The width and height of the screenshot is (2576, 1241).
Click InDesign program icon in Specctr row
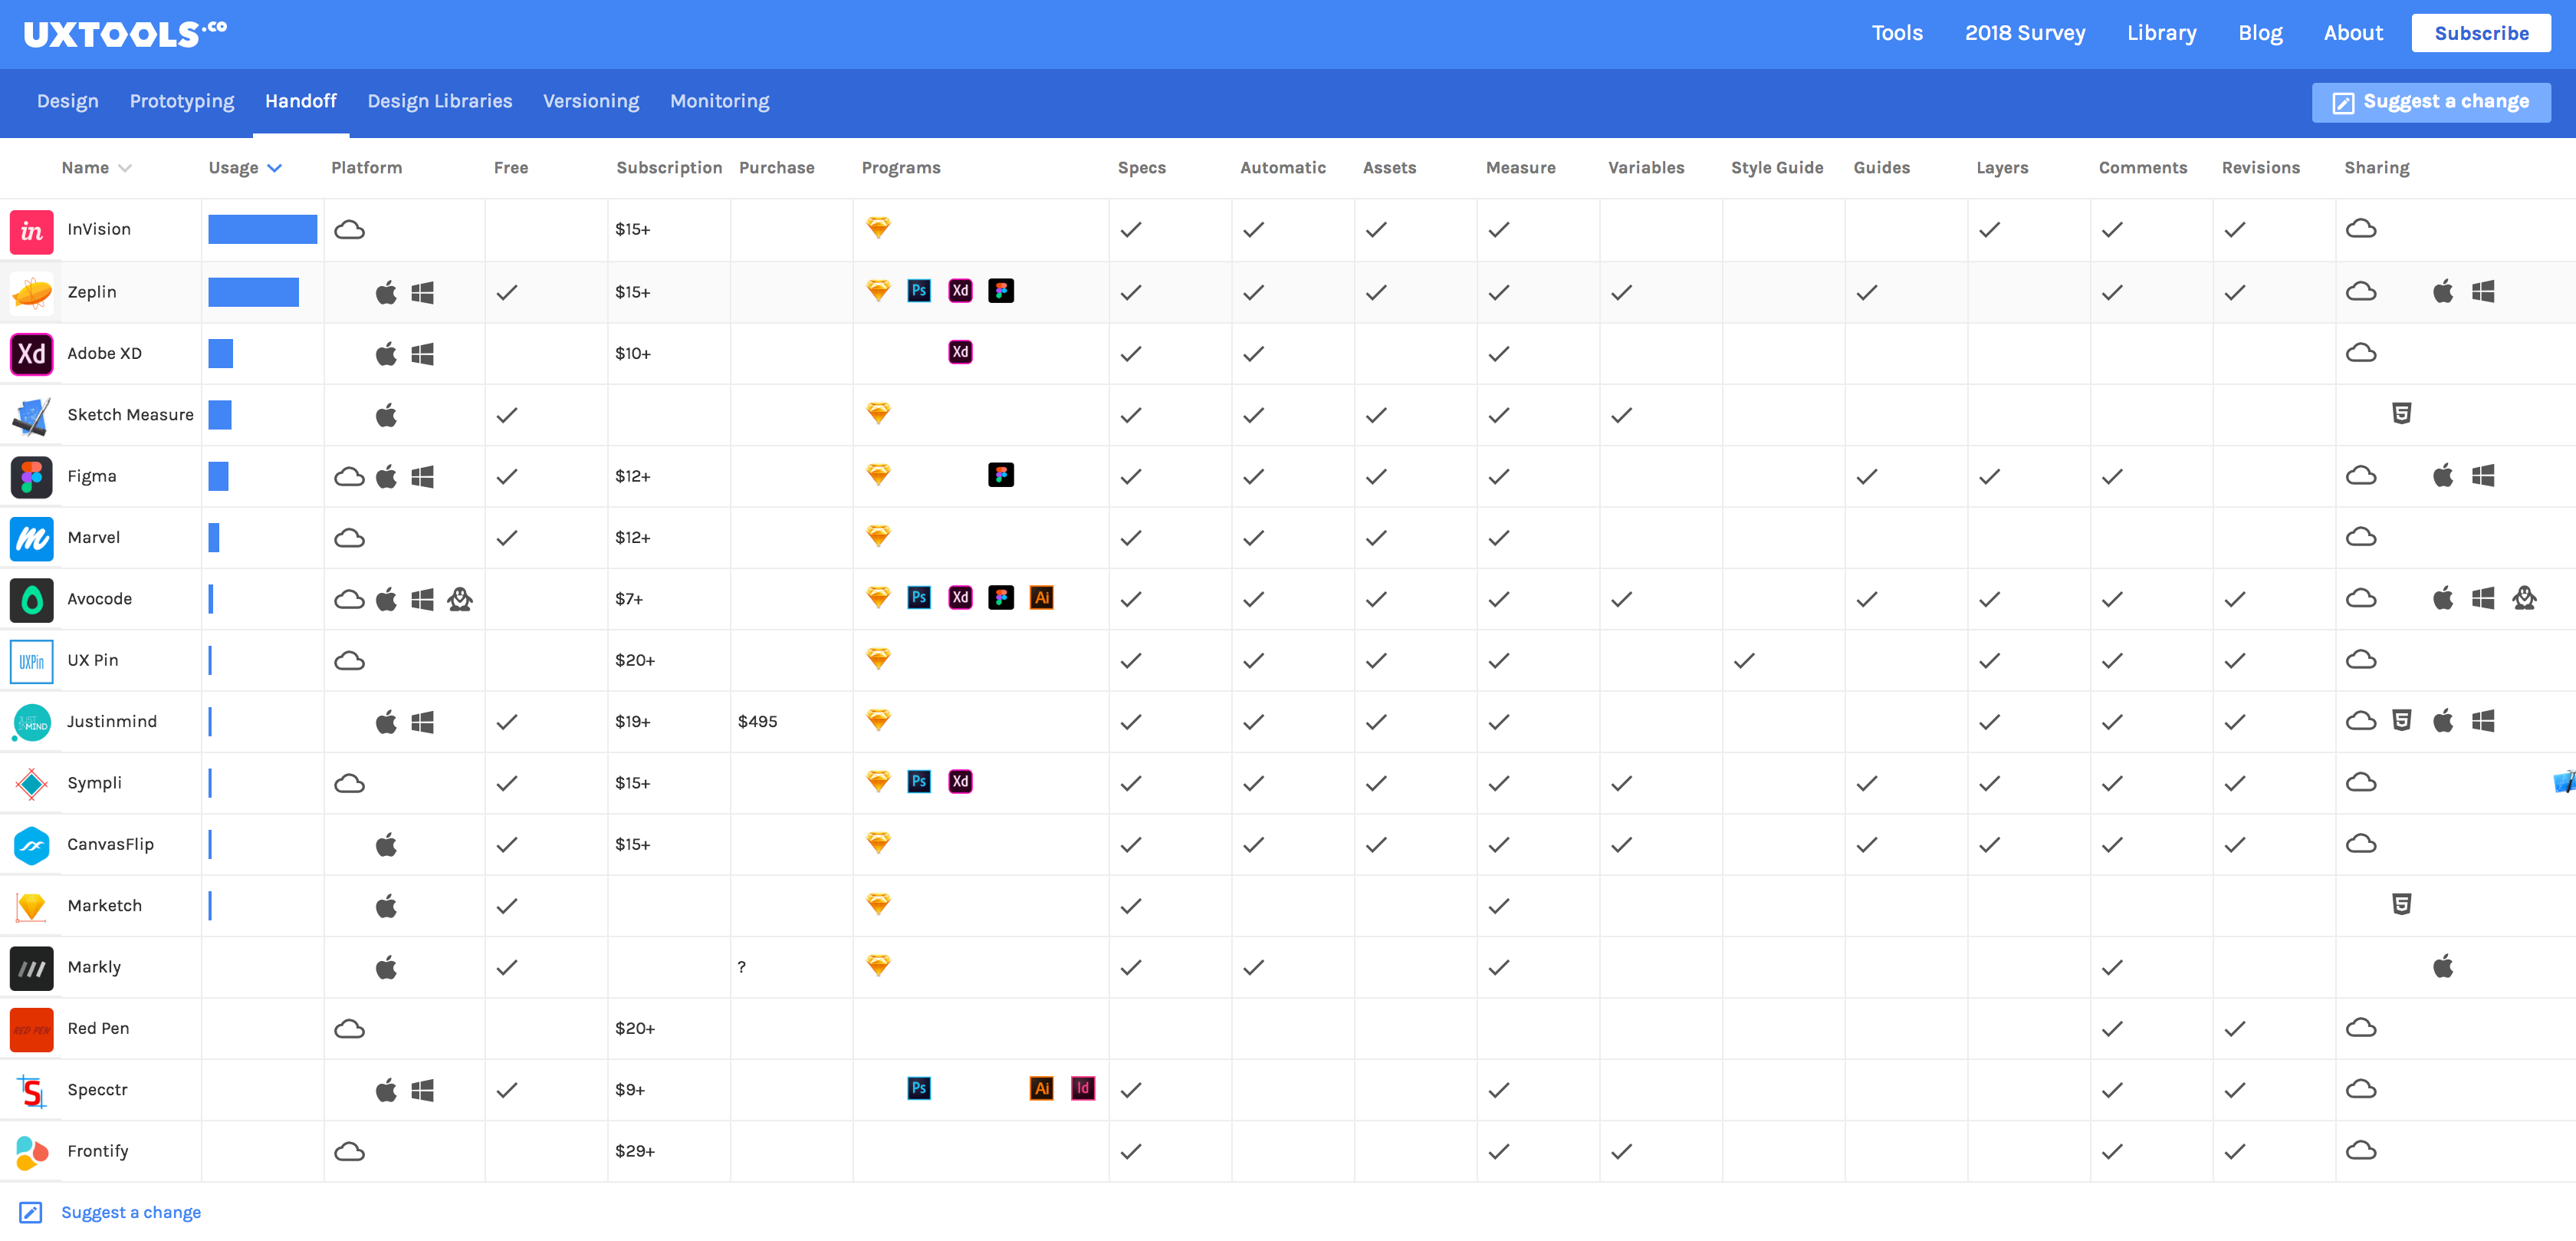coord(1083,1089)
